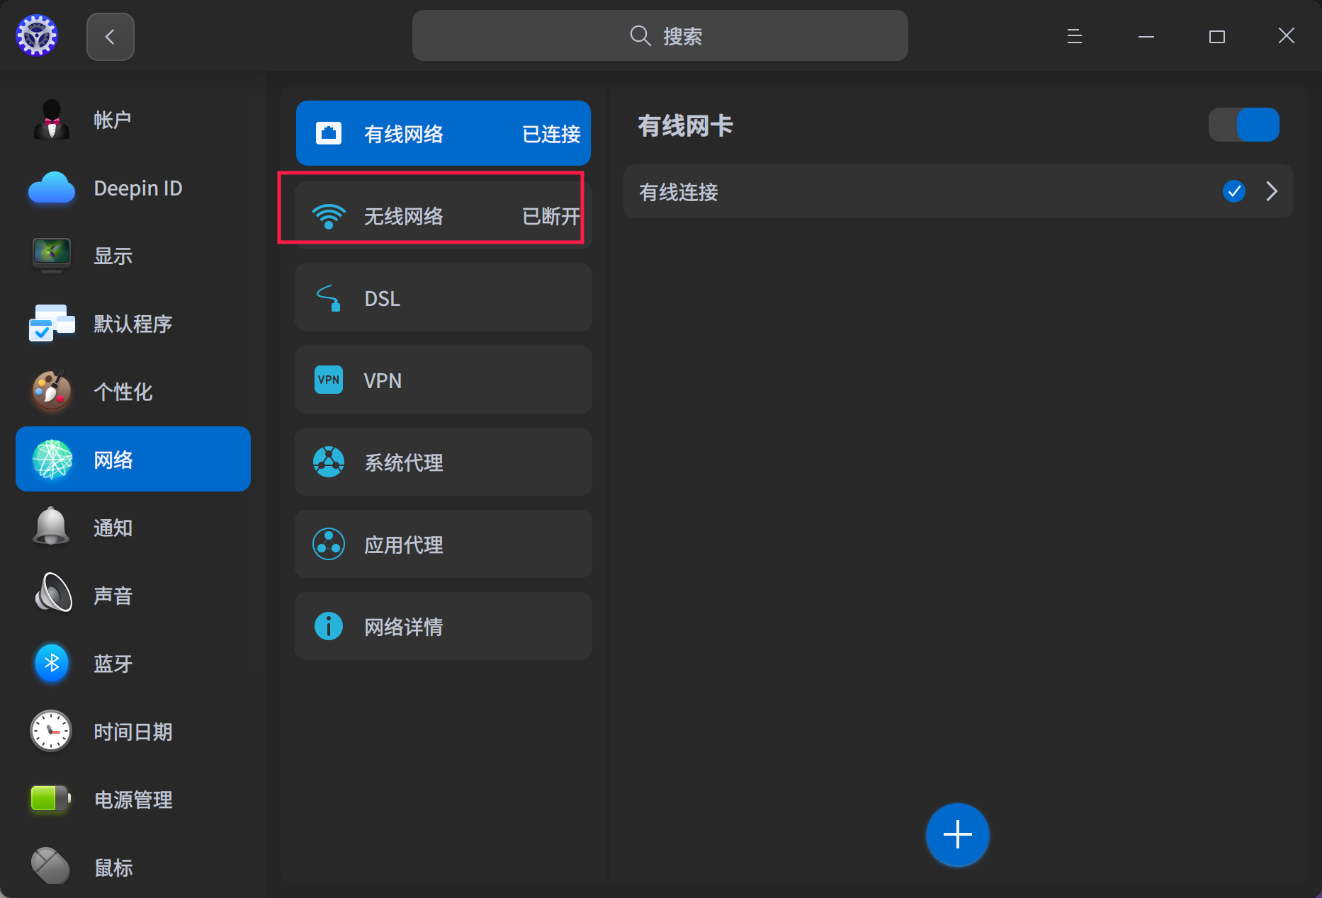Open the 蓝牙 Bluetooth icon

point(52,663)
